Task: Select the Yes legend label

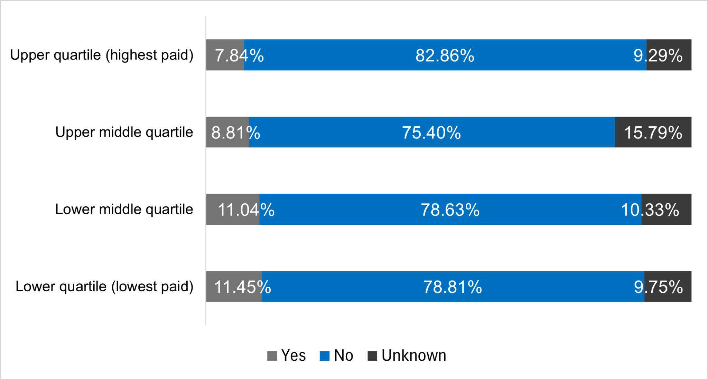Action: 294,355
